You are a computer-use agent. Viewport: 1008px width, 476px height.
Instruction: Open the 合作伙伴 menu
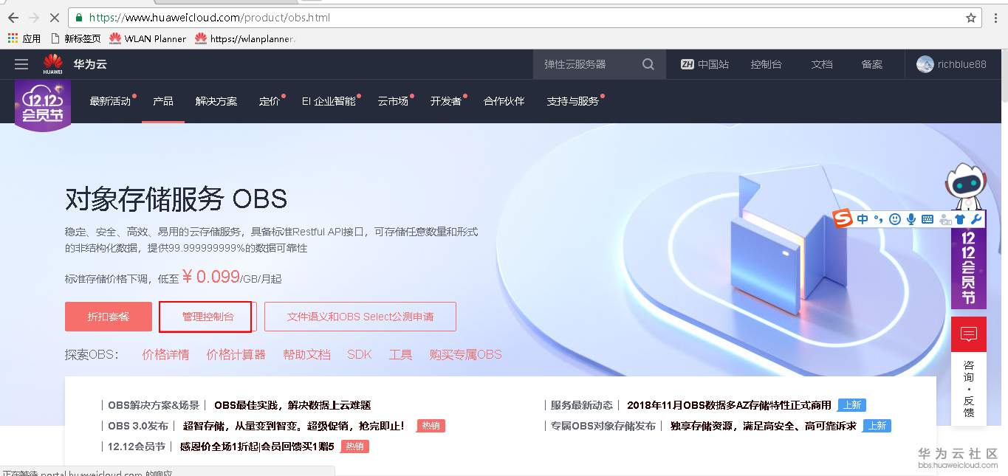coord(504,101)
